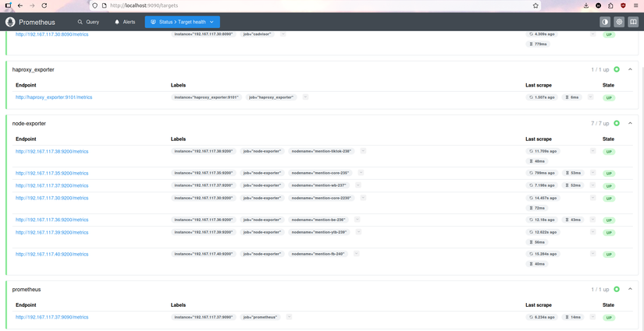Open the 192.167.117.39:9200/metrics link

pos(52,232)
